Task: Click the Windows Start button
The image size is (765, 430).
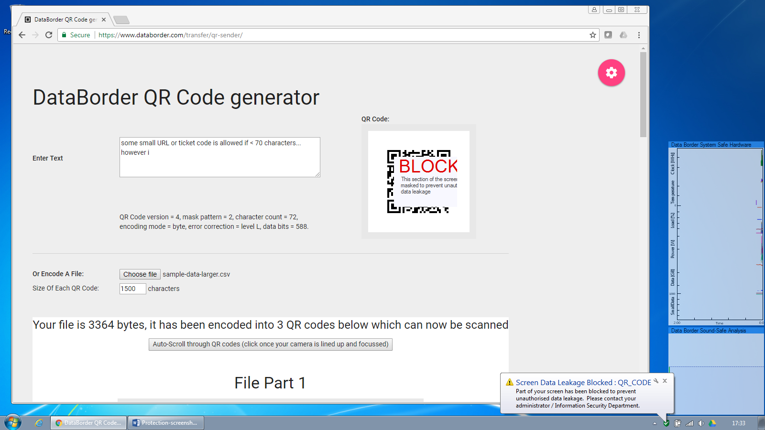Action: pos(13,422)
